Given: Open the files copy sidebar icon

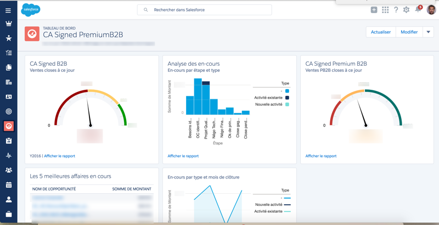Looking at the screenshot, I should tap(9, 67).
